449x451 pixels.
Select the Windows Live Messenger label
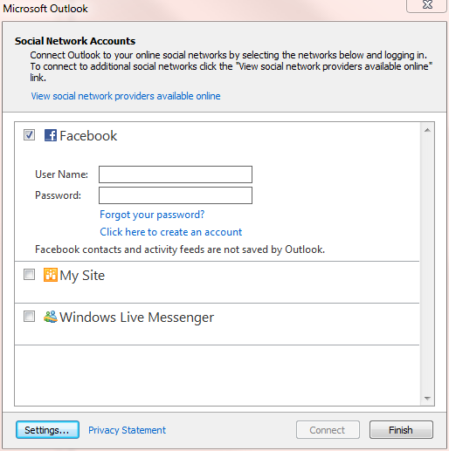click(x=137, y=318)
